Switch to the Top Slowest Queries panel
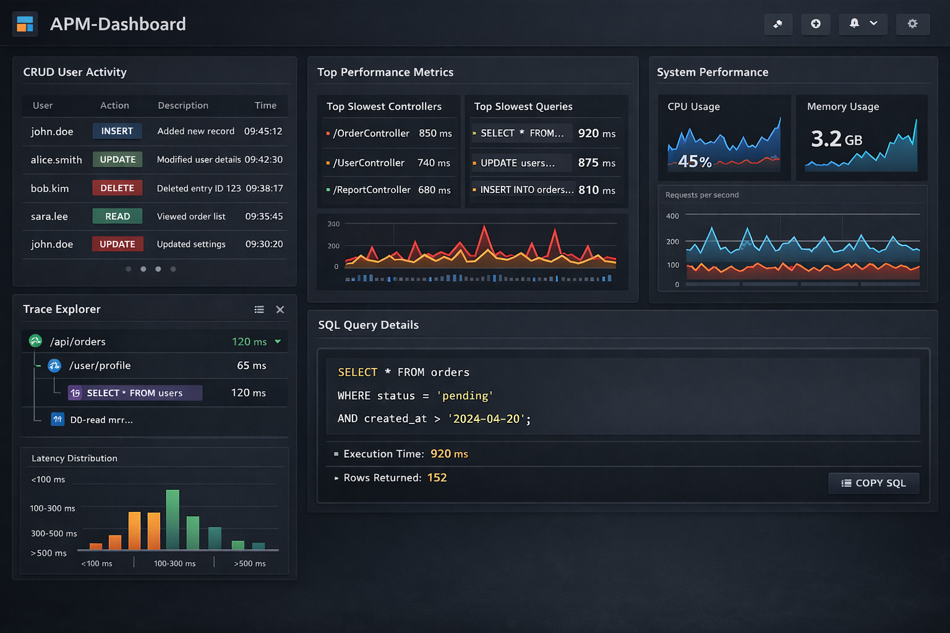This screenshot has height=633, width=950. point(523,106)
